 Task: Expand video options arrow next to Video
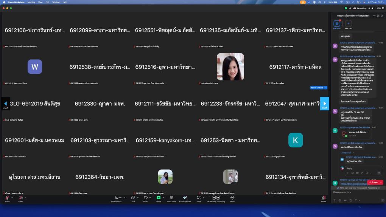click(25, 197)
